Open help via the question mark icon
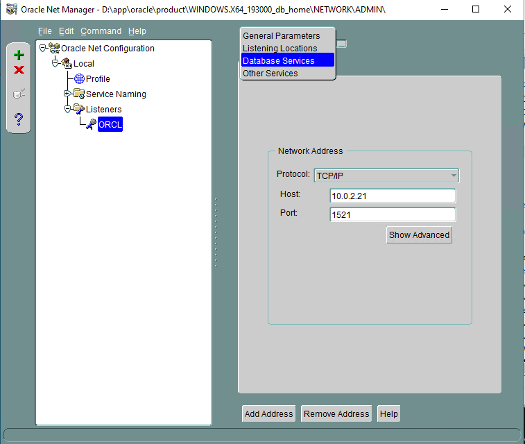Screen dimensions: 525x444 point(19,119)
